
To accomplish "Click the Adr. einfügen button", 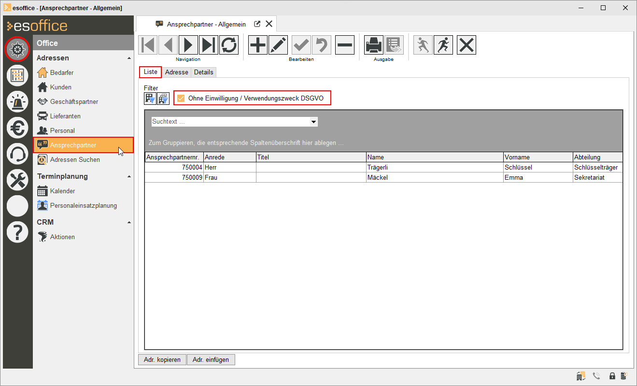I will 211,359.
